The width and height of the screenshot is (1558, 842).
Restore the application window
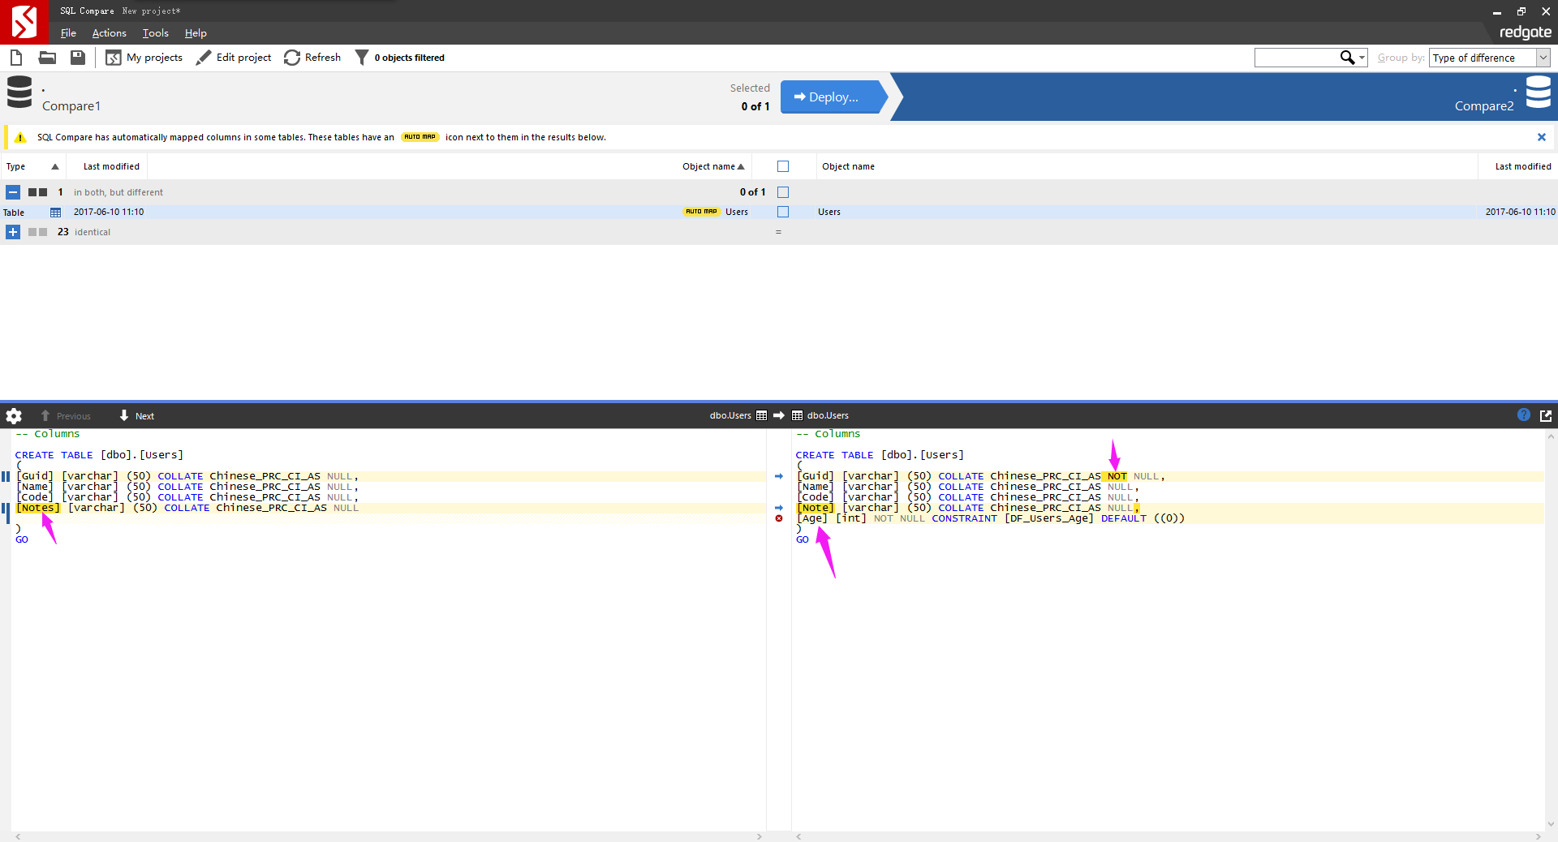(1521, 11)
